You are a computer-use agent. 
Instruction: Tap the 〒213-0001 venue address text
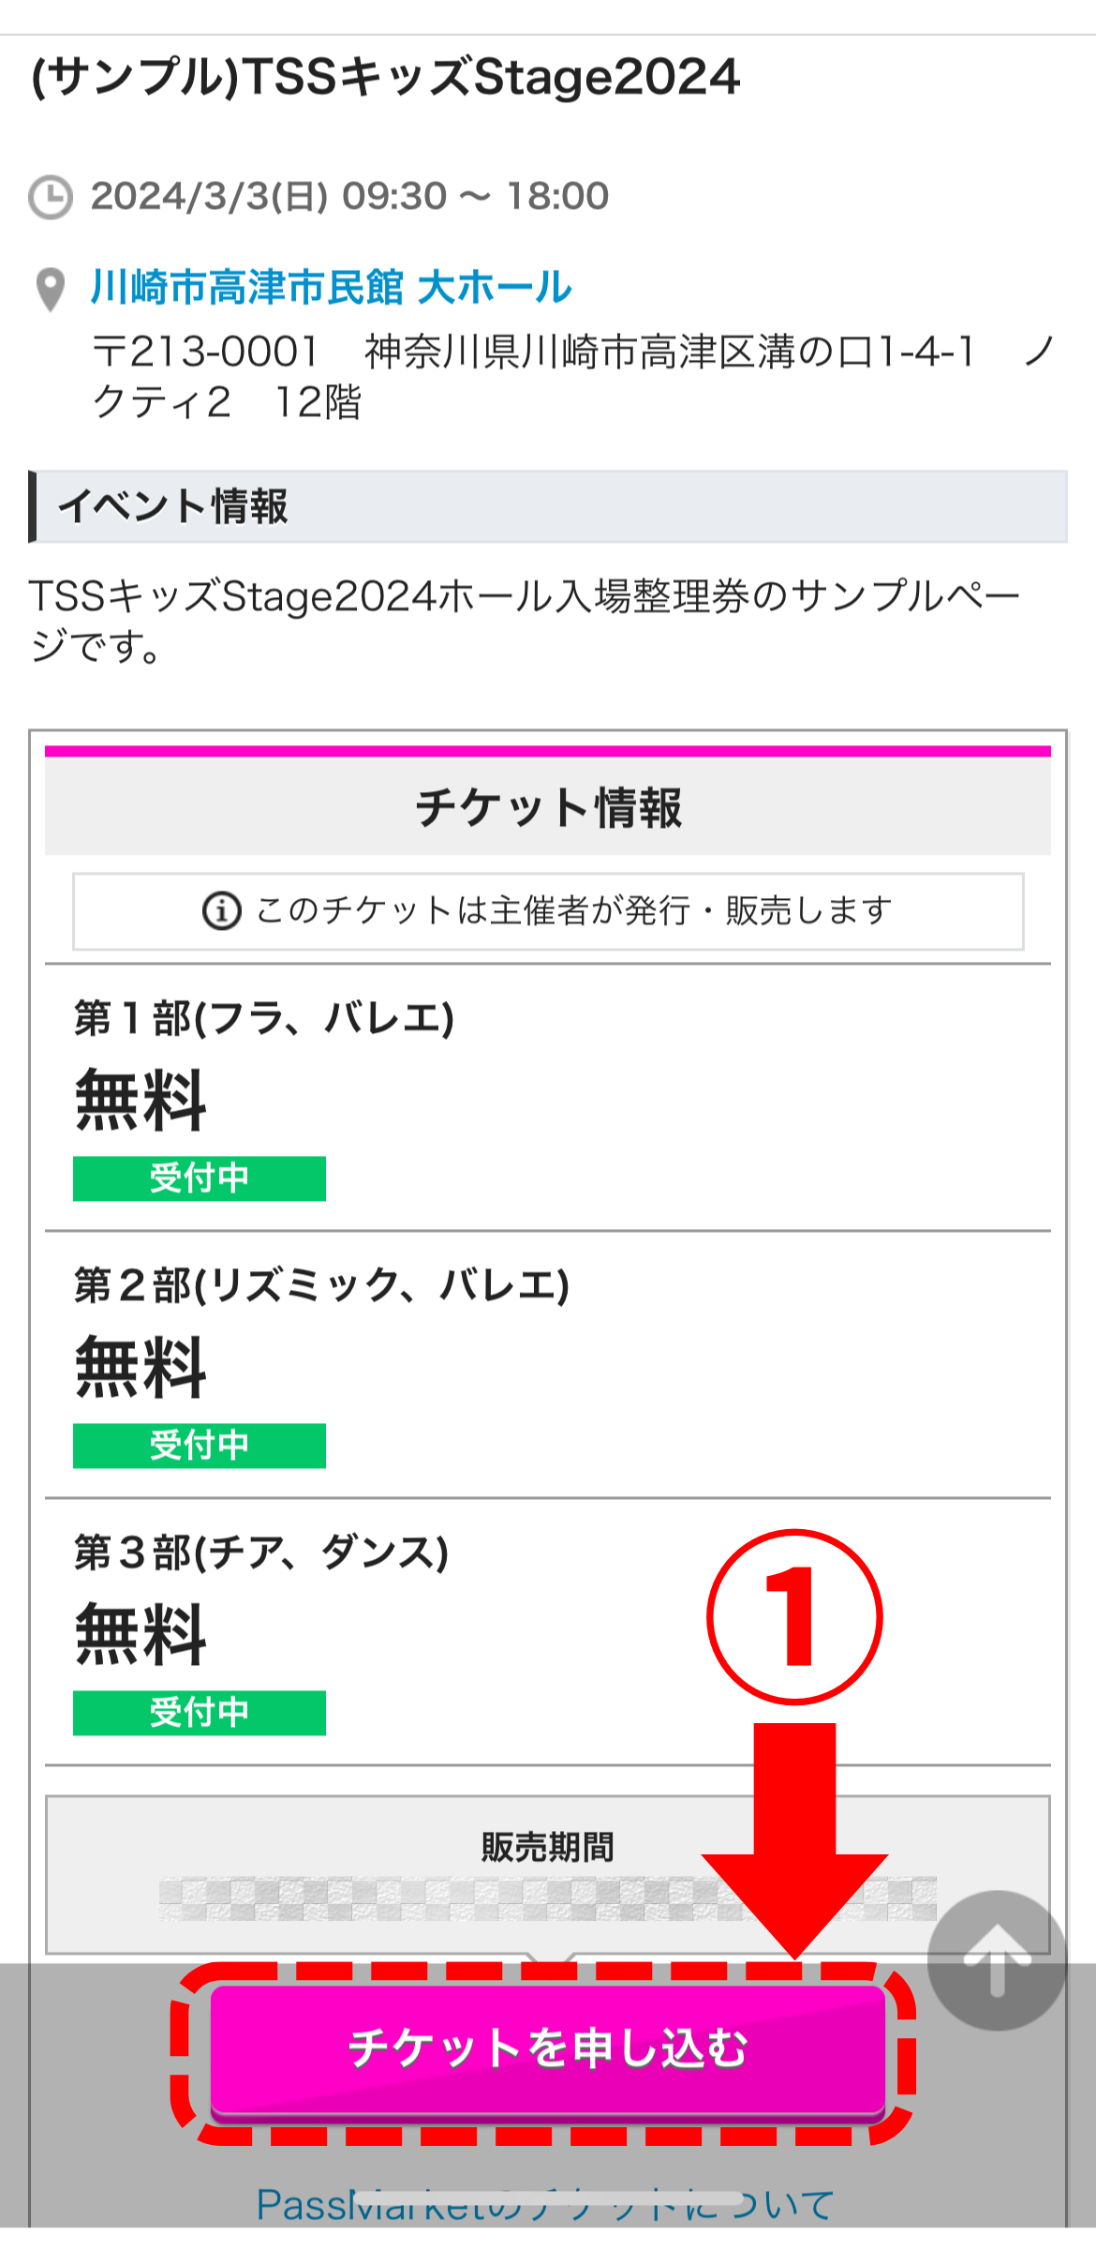(571, 377)
